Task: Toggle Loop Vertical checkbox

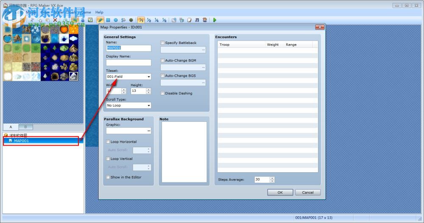Action: [108, 159]
